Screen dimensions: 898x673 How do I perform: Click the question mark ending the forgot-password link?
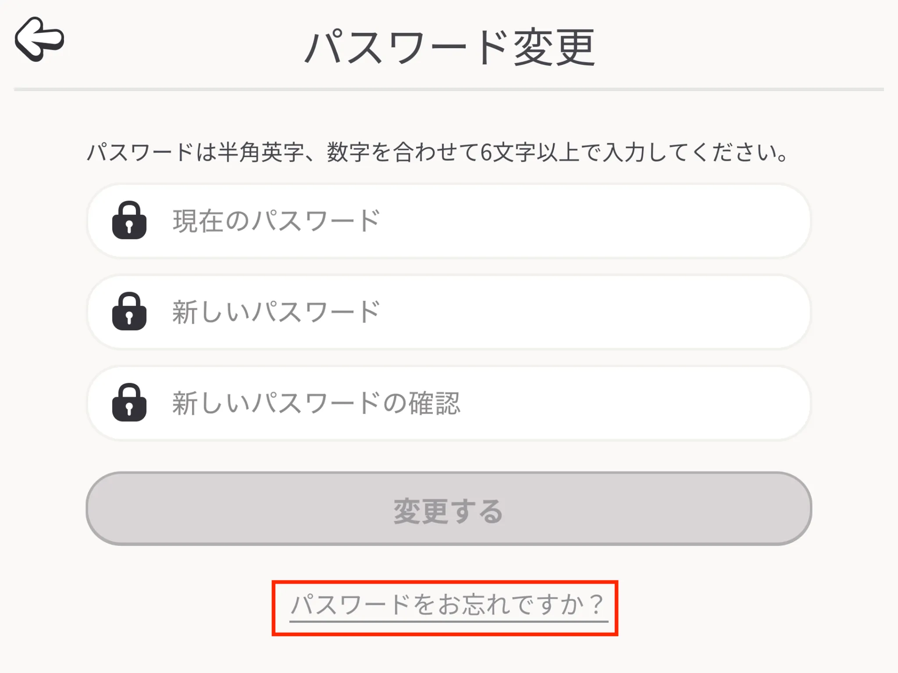tap(596, 605)
